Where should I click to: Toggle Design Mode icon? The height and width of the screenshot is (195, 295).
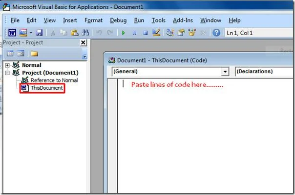click(x=156, y=33)
